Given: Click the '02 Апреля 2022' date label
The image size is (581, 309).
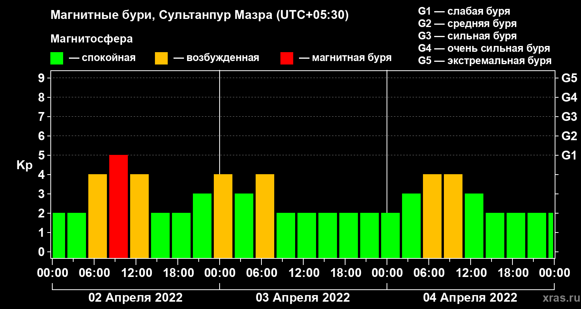Looking at the screenshot, I should point(136,298).
